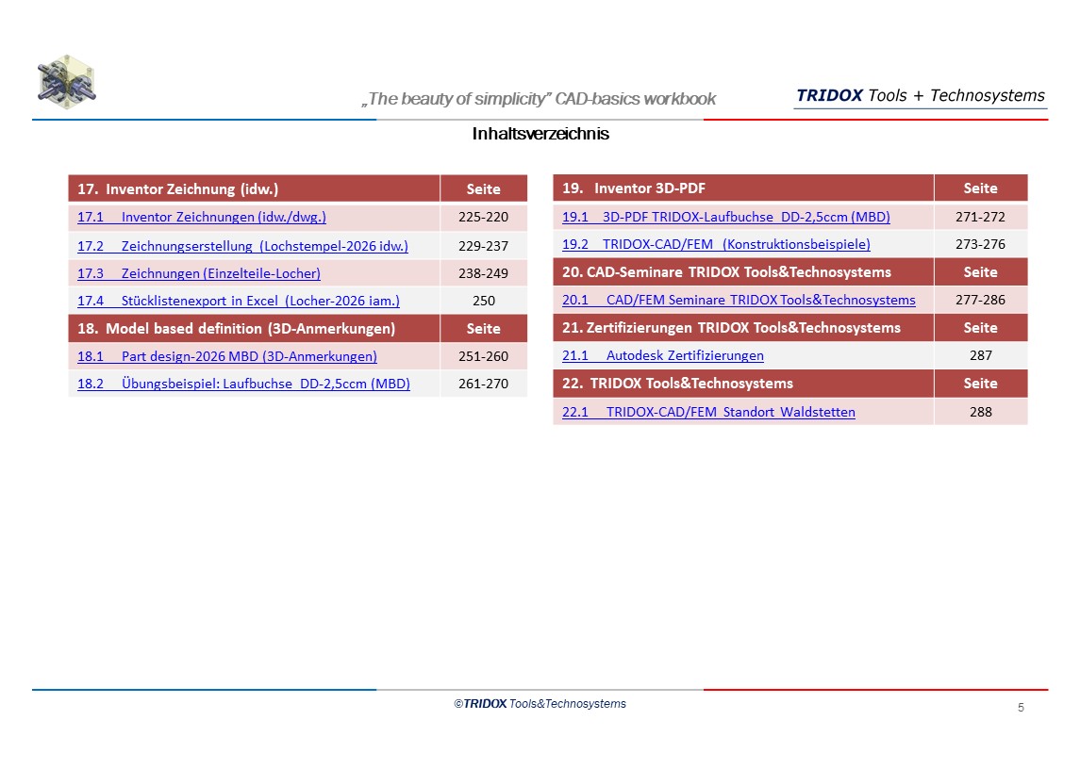Screen dimensions: 1080x769
Task: Open link 17.2 Zeichnungserstellung (Lochstempel-2026 idw.)
Action: pyautogui.click(x=241, y=246)
